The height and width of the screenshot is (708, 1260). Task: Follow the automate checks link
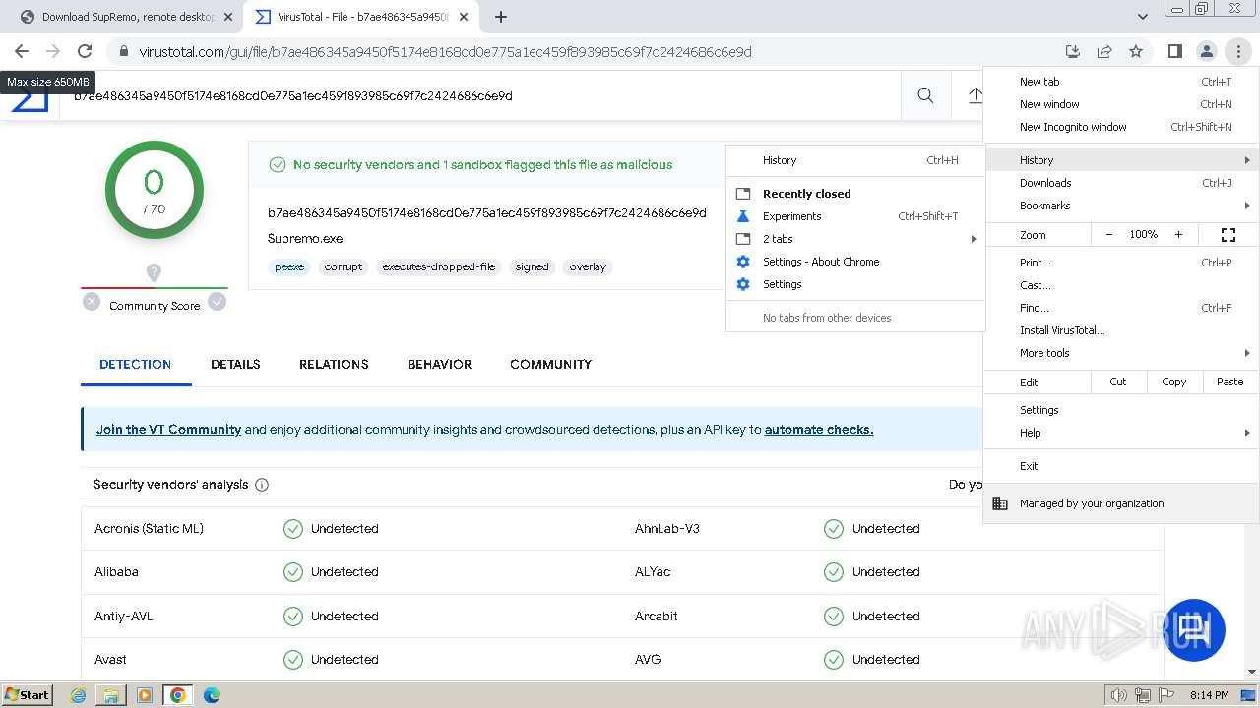(x=819, y=430)
